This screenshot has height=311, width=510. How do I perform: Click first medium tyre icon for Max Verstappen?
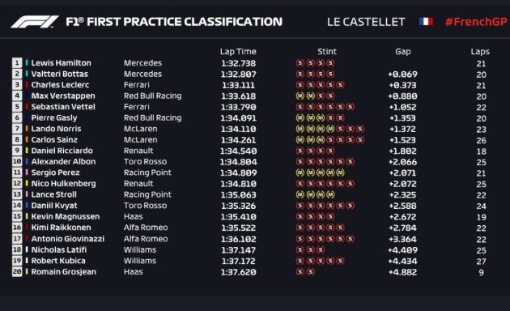300,96
